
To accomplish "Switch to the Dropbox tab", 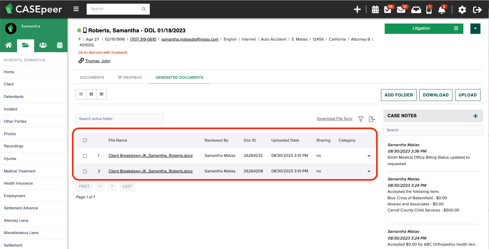I will click(130, 78).
